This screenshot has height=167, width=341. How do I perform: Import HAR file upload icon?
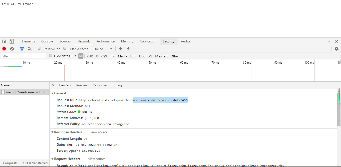click(x=120, y=49)
